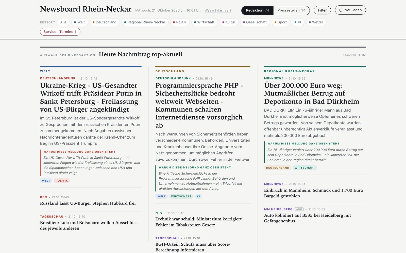Toggle the Politik ressort chip
Image resolution: width=406 pixels, height=253 pixels.
click(180, 22)
